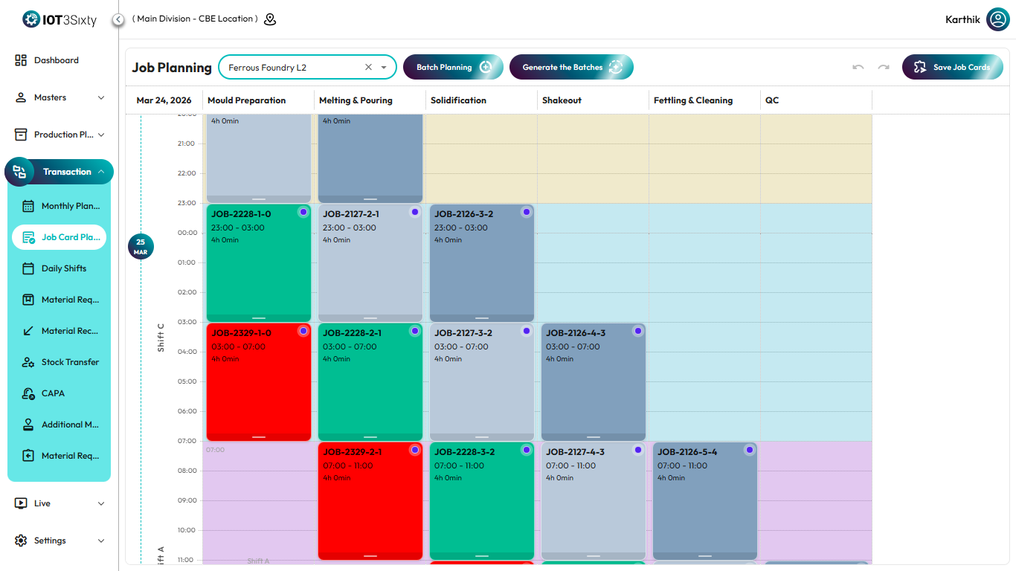The width and height of the screenshot is (1016, 571).
Task: Click the undo arrow icon
Action: click(858, 67)
